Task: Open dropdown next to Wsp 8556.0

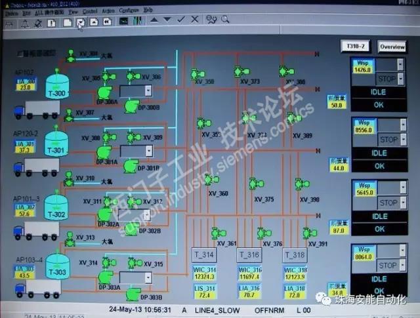Action: click(403, 125)
